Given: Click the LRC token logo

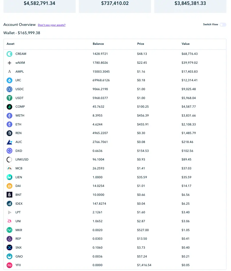Looking at the screenshot, I should tap(9, 80).
